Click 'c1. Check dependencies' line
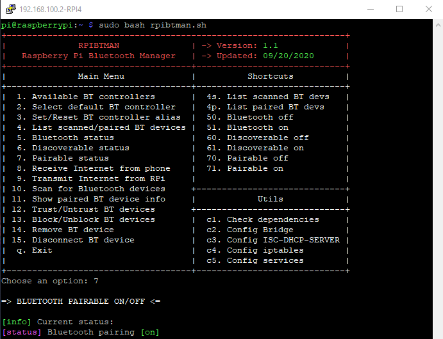Screen dimensions: 443x339 (x=263, y=219)
